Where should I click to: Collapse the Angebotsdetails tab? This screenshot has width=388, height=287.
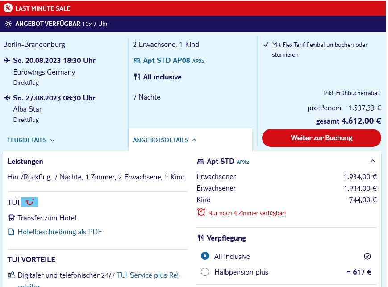165,140
